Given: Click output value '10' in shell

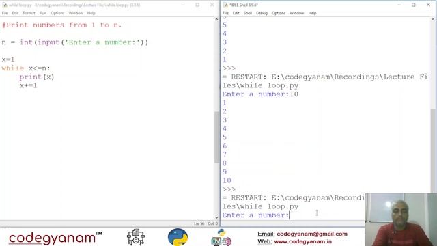Looking at the screenshot, I should tap(227, 180).
